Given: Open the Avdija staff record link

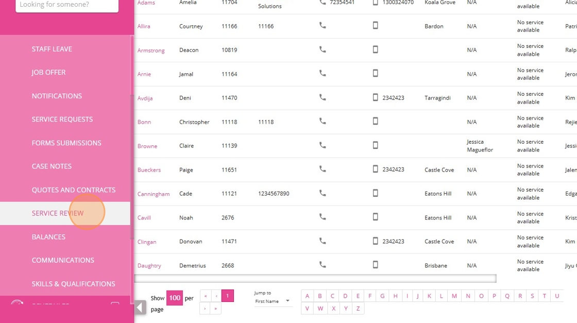Looking at the screenshot, I should pos(145,98).
